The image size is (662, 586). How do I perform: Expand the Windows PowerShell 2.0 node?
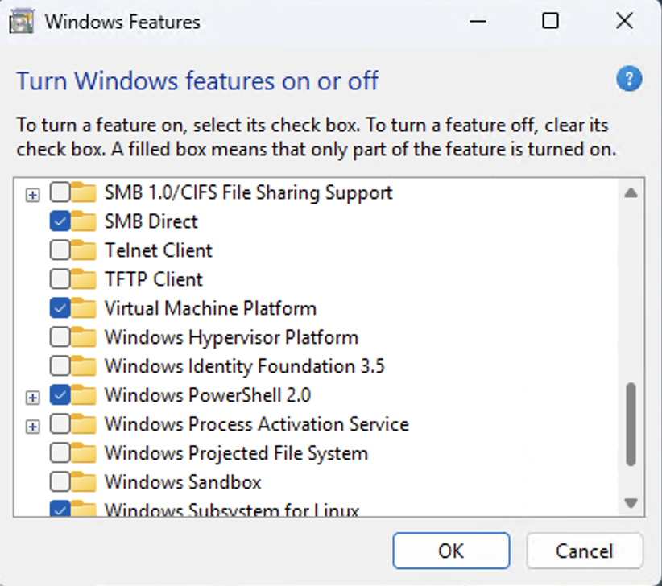click(x=32, y=396)
